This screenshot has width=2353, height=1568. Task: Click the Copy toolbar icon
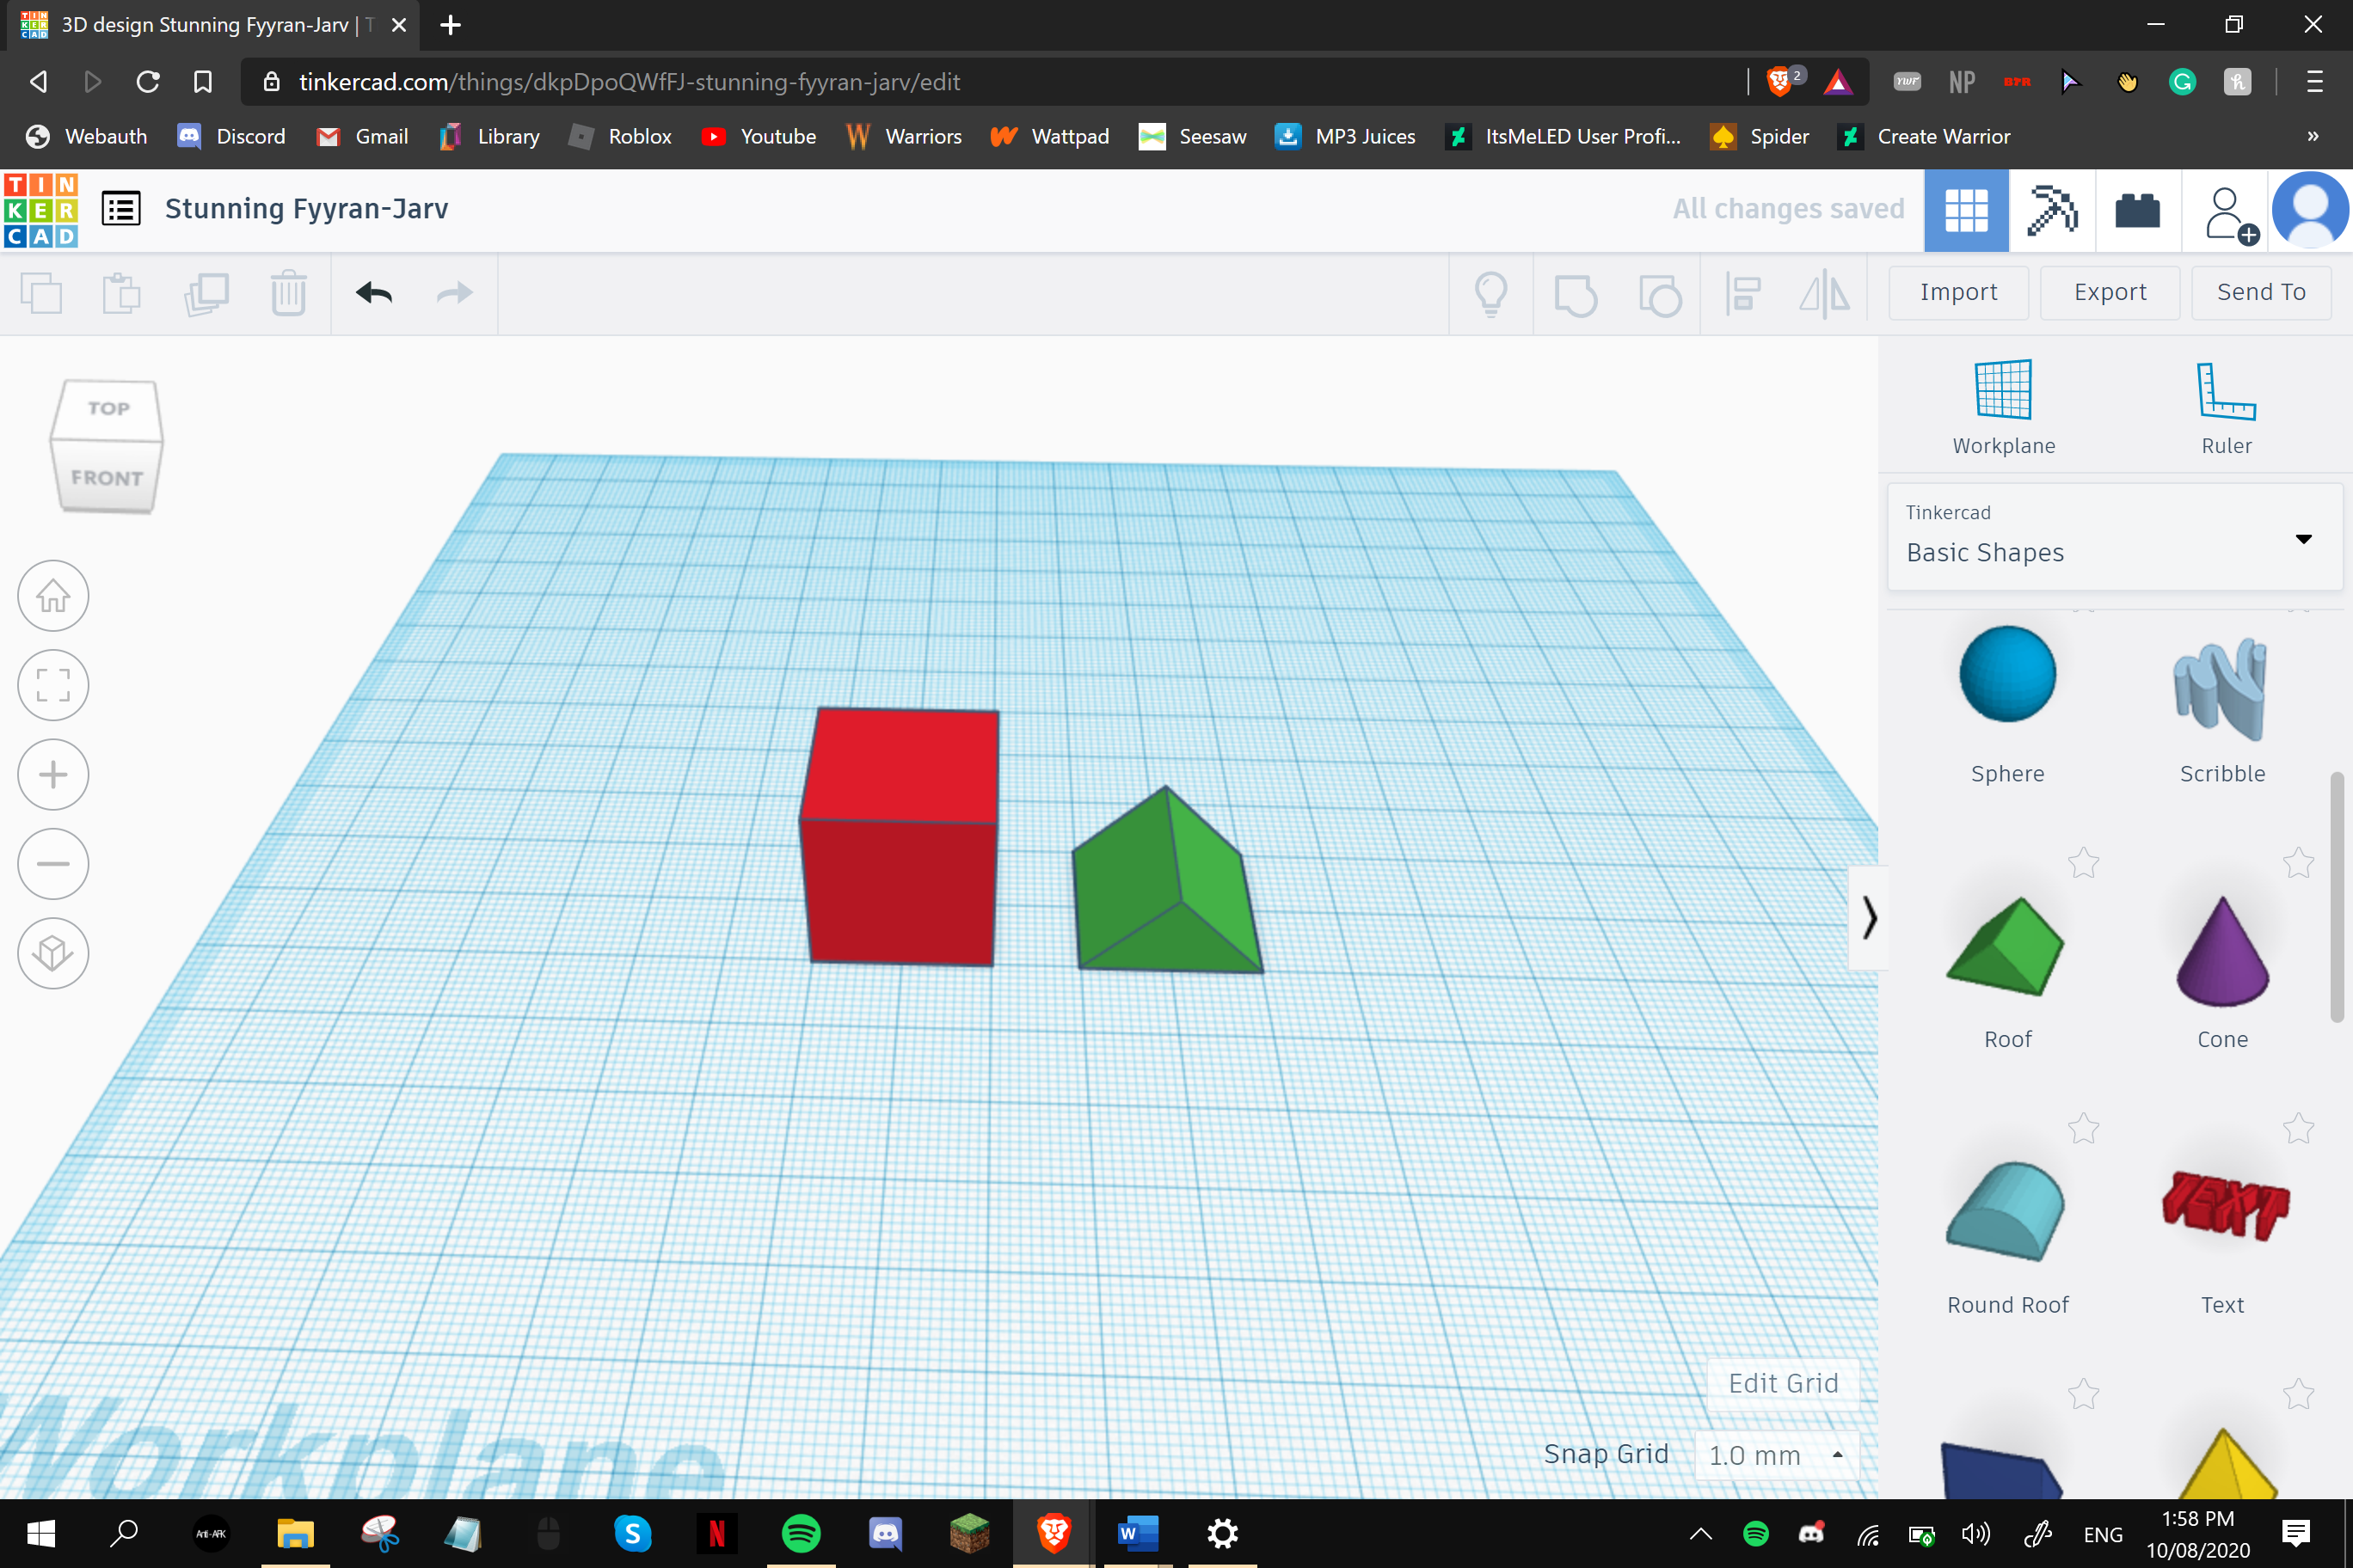(x=41, y=293)
